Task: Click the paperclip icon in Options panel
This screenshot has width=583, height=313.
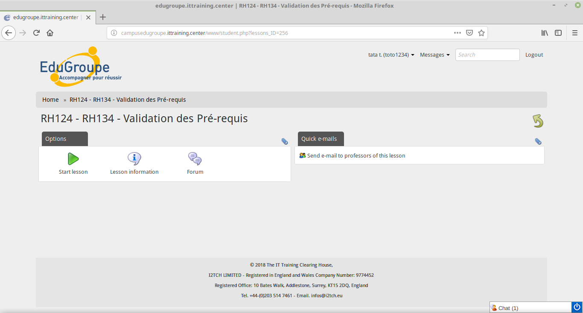Action: 285,141
